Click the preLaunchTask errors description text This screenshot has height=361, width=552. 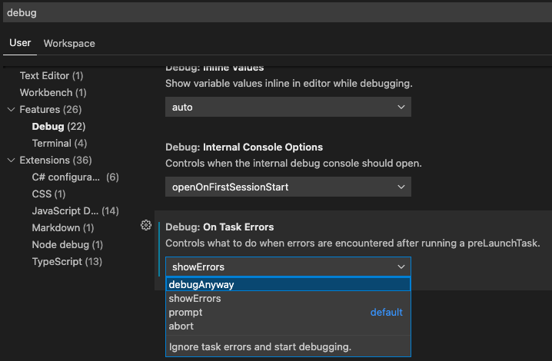(353, 243)
